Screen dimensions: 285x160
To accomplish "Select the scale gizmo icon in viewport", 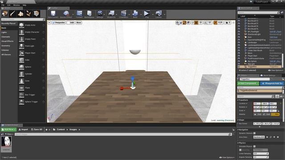I will pos(184,23).
